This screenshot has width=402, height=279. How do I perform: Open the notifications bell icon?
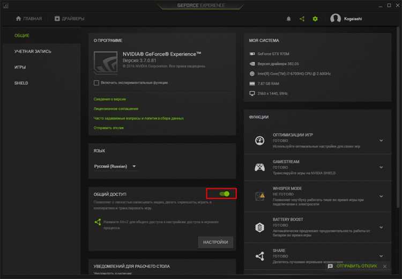(288, 19)
